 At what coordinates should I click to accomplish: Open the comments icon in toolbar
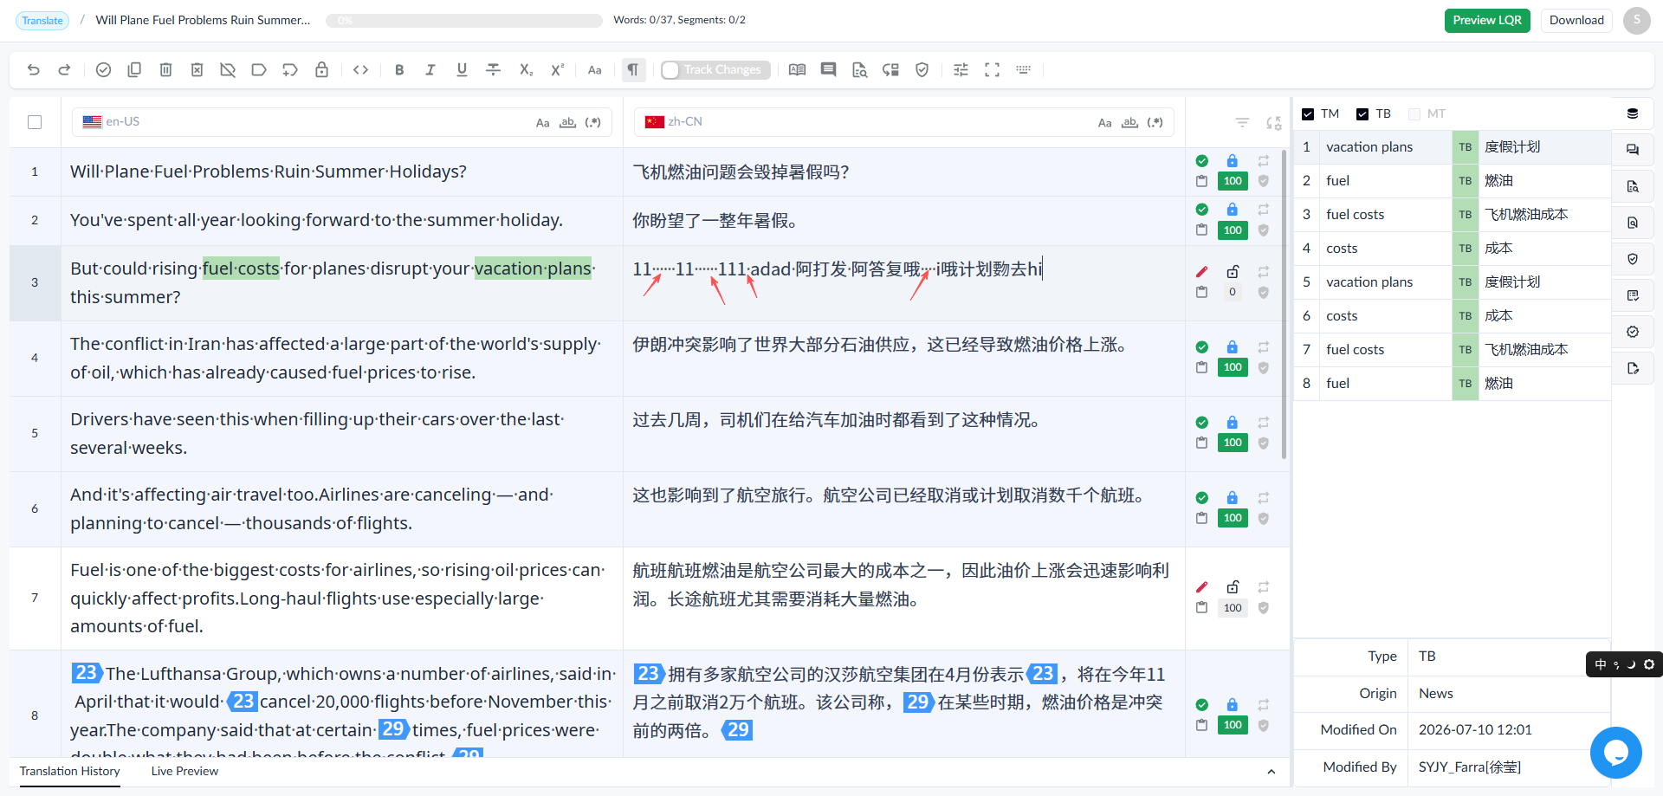tap(828, 70)
